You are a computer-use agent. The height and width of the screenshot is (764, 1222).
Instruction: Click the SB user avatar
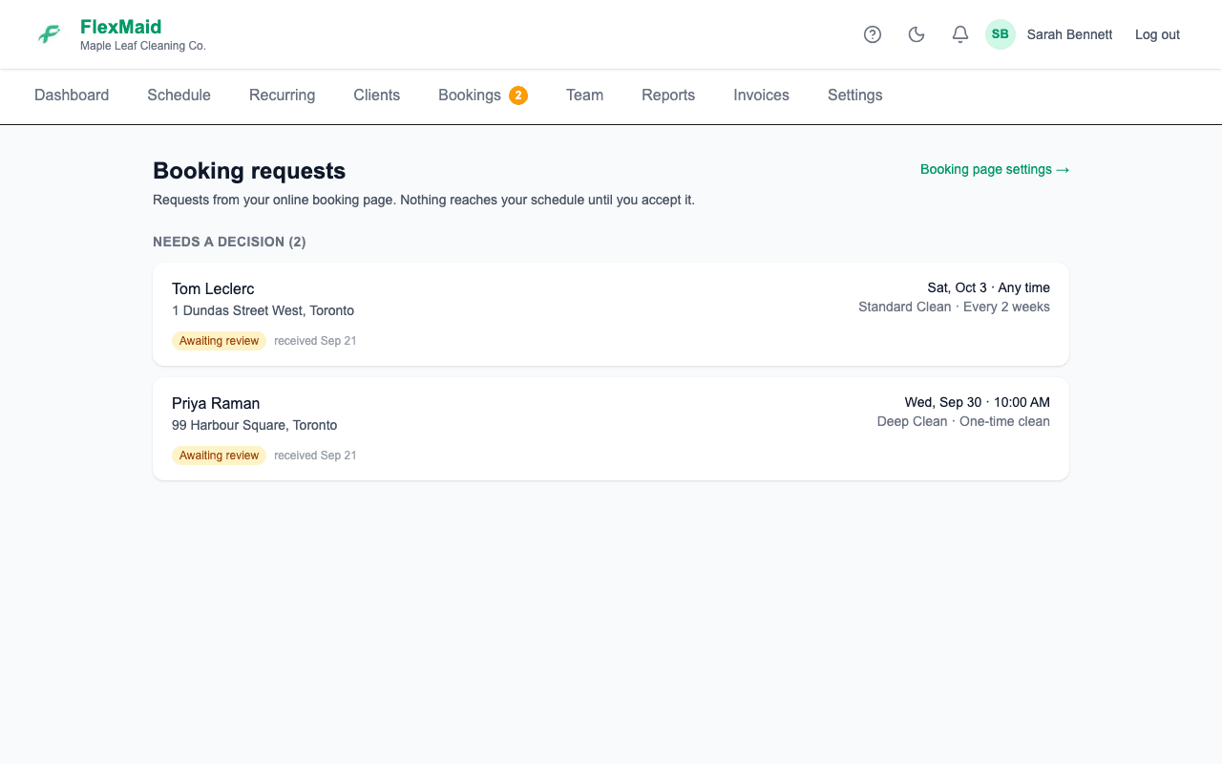coord(1001,34)
